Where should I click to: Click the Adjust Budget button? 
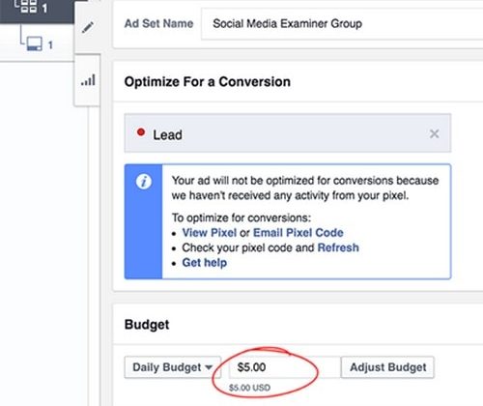[387, 367]
